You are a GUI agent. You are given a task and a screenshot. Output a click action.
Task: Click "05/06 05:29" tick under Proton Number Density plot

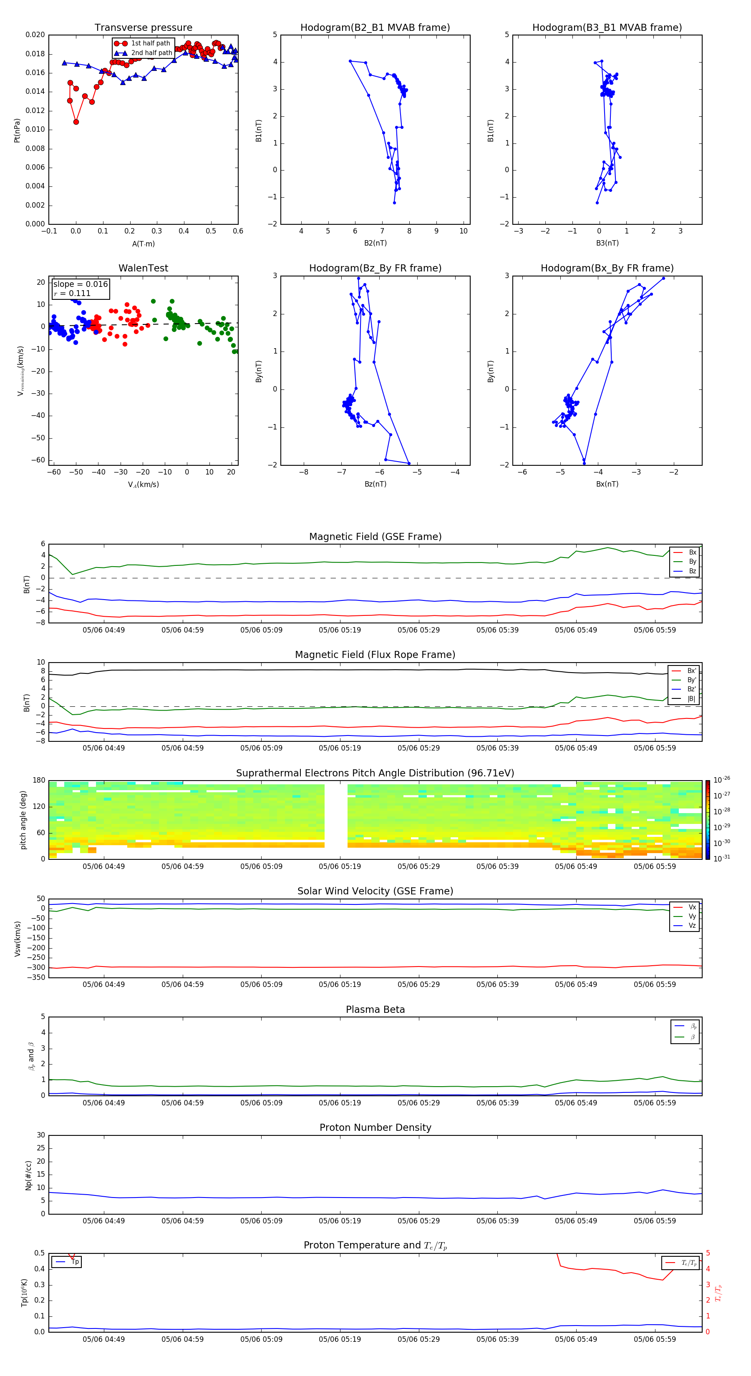(418, 1221)
